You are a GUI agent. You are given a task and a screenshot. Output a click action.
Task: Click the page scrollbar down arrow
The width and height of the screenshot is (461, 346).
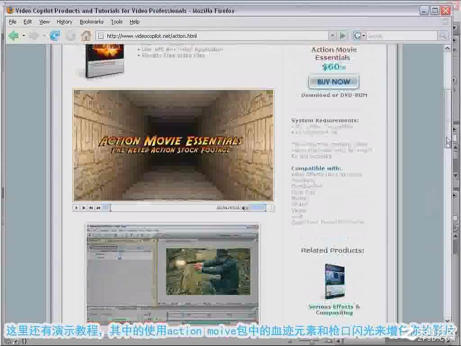(x=447, y=320)
